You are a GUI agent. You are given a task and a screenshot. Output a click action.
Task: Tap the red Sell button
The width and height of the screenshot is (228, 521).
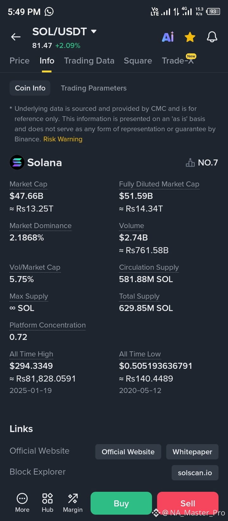[188, 503]
